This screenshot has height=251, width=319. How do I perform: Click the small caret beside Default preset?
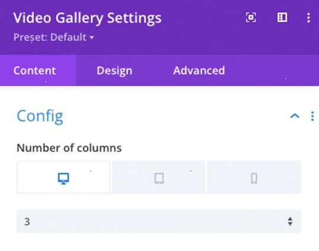92,38
